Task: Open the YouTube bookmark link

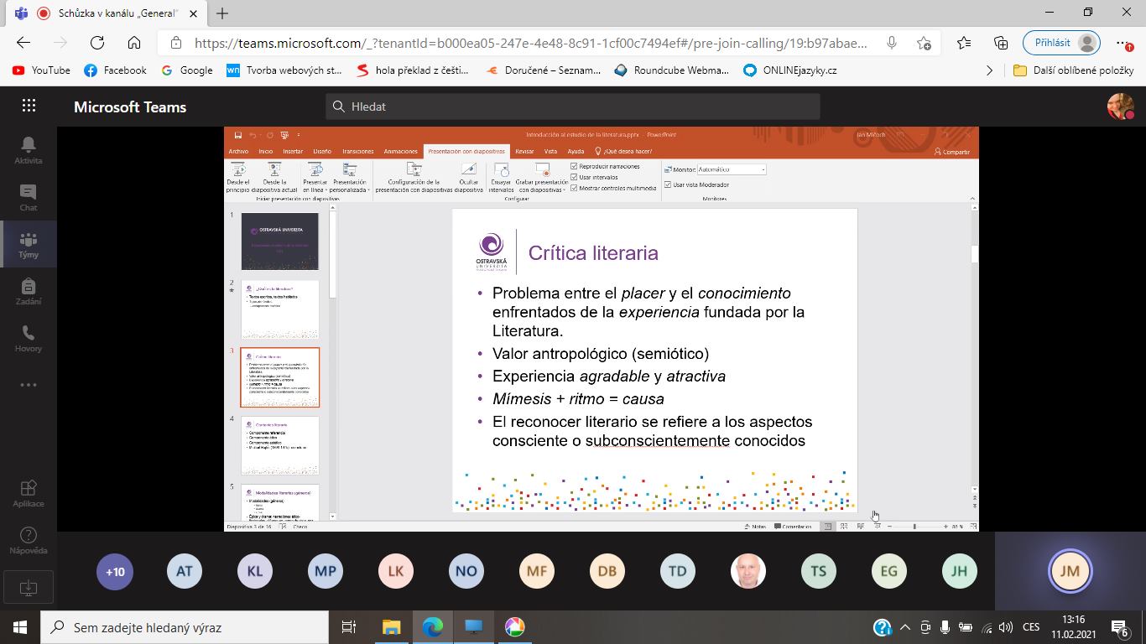Action: [x=42, y=70]
